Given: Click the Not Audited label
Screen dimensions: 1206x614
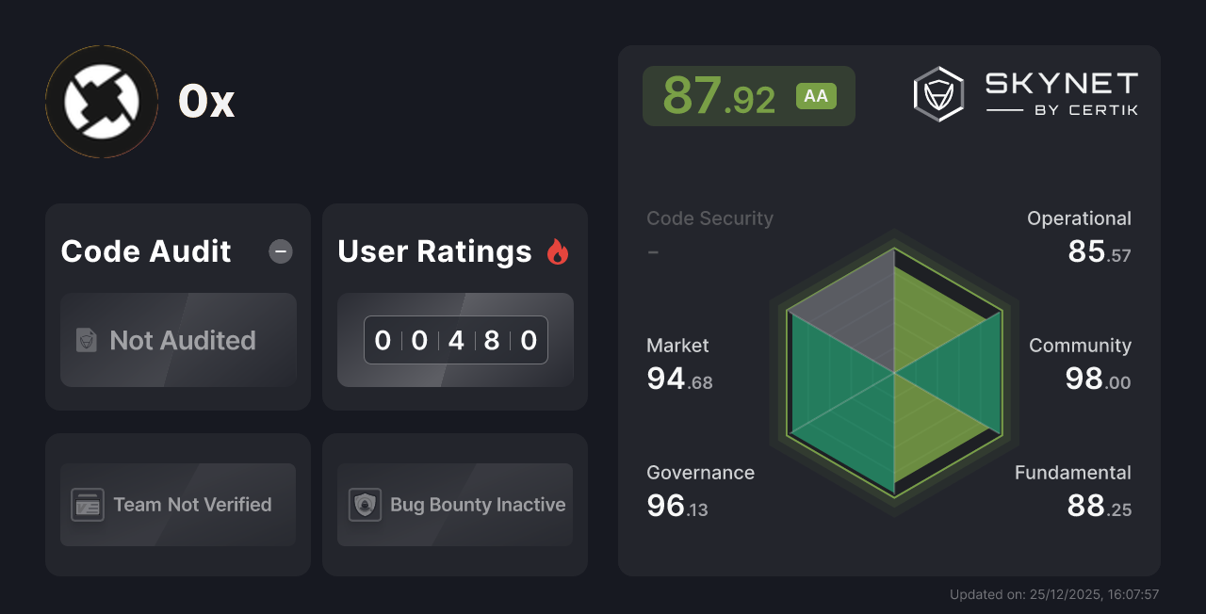Looking at the screenshot, I should coord(184,341).
